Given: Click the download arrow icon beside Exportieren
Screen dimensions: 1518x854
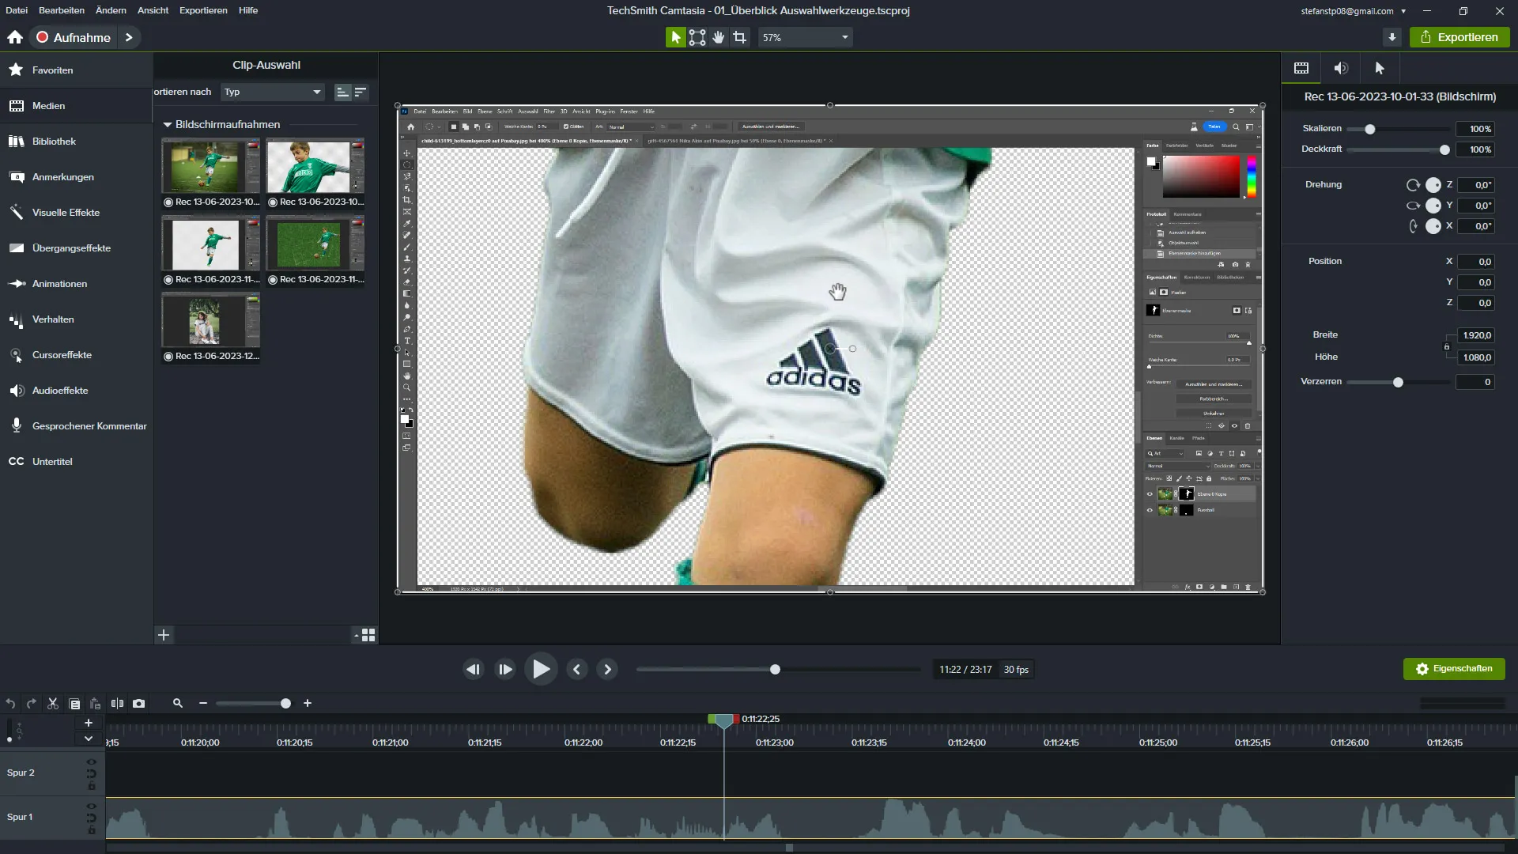Looking at the screenshot, I should coord(1392,37).
